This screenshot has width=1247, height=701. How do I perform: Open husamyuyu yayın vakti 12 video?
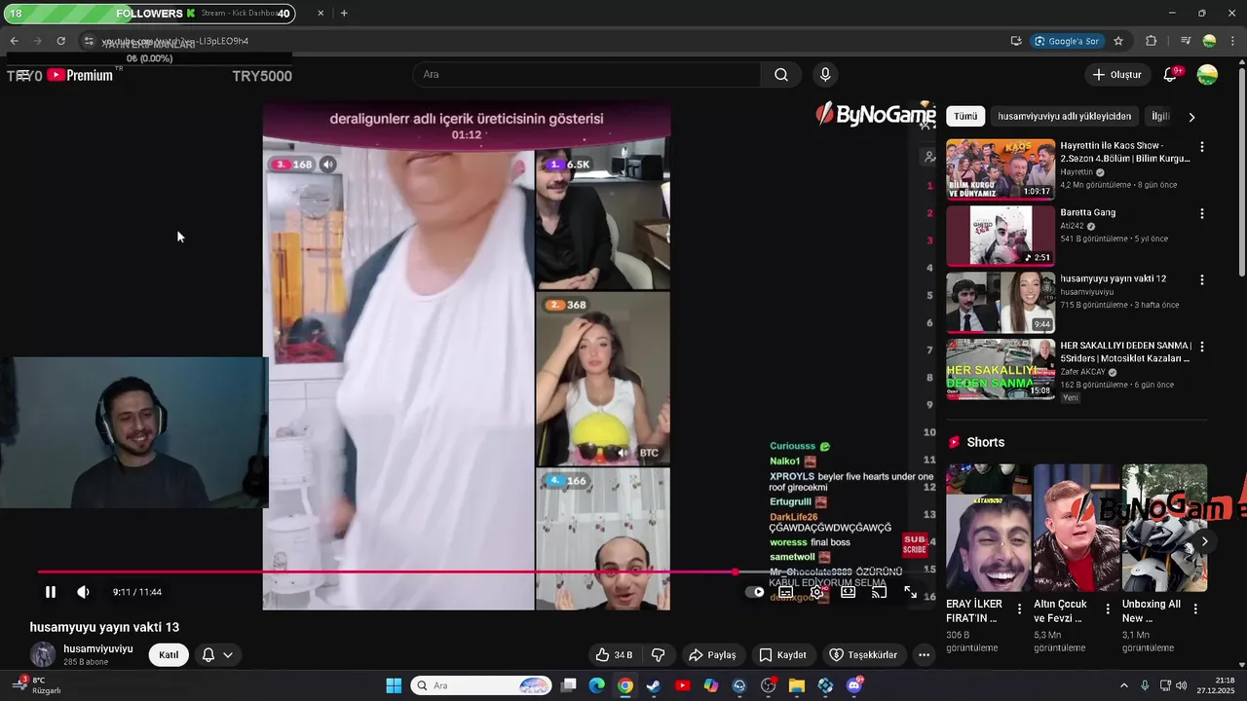coord(1000,302)
